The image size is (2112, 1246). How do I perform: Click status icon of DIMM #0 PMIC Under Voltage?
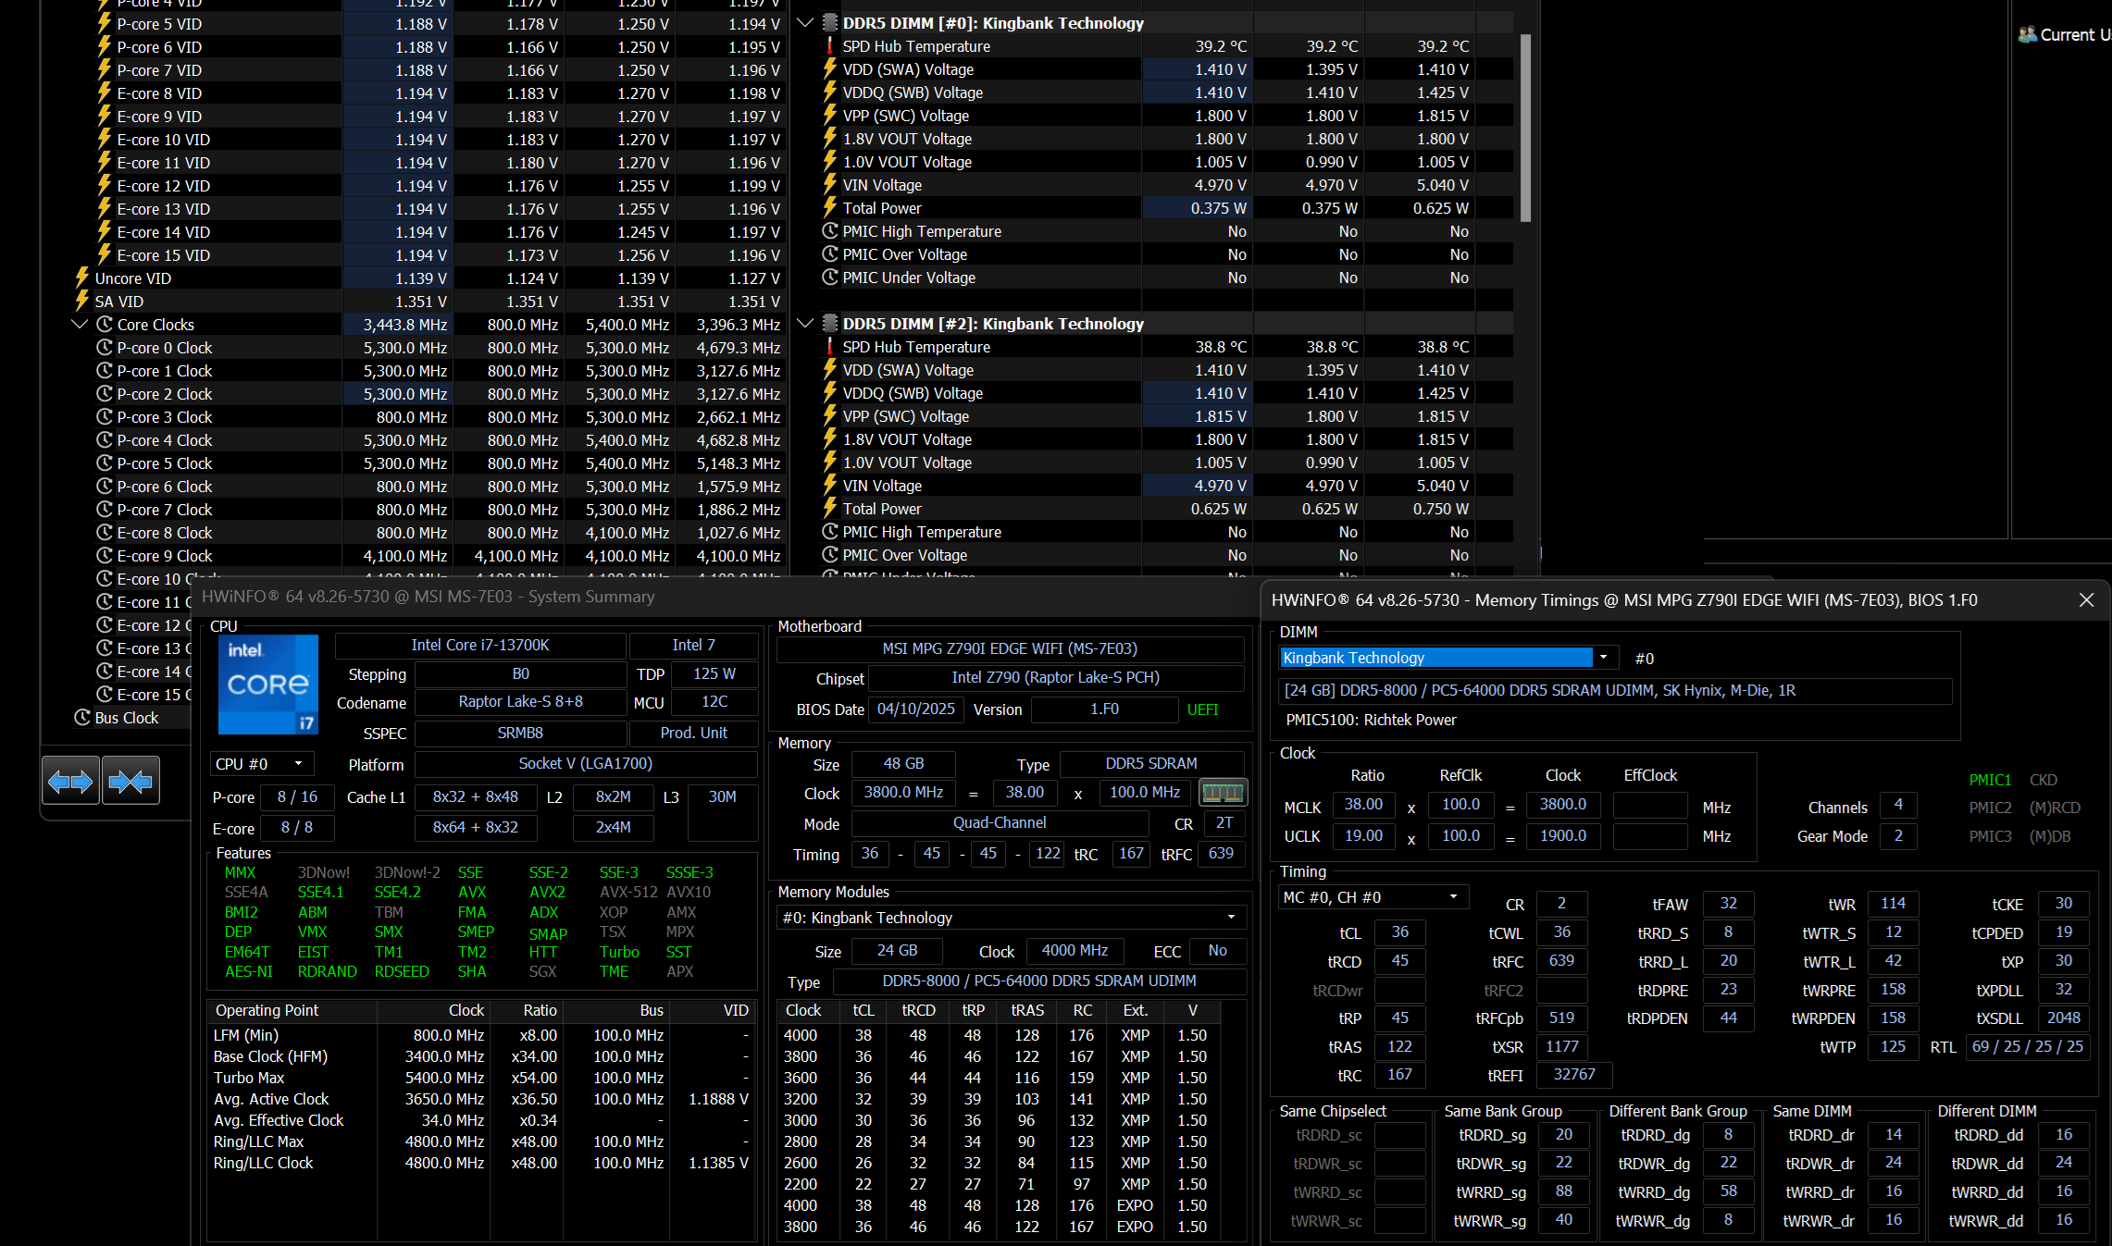[830, 277]
